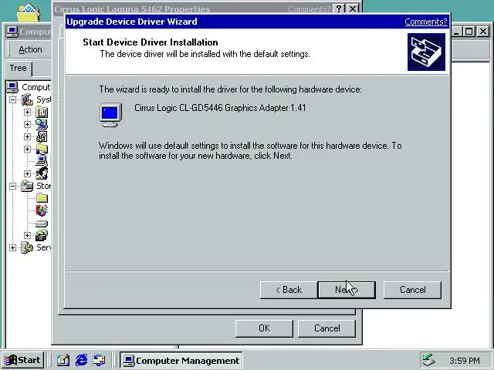494x370 pixels.
Task: Click the Next button in the driver wizard
Action: [347, 290]
